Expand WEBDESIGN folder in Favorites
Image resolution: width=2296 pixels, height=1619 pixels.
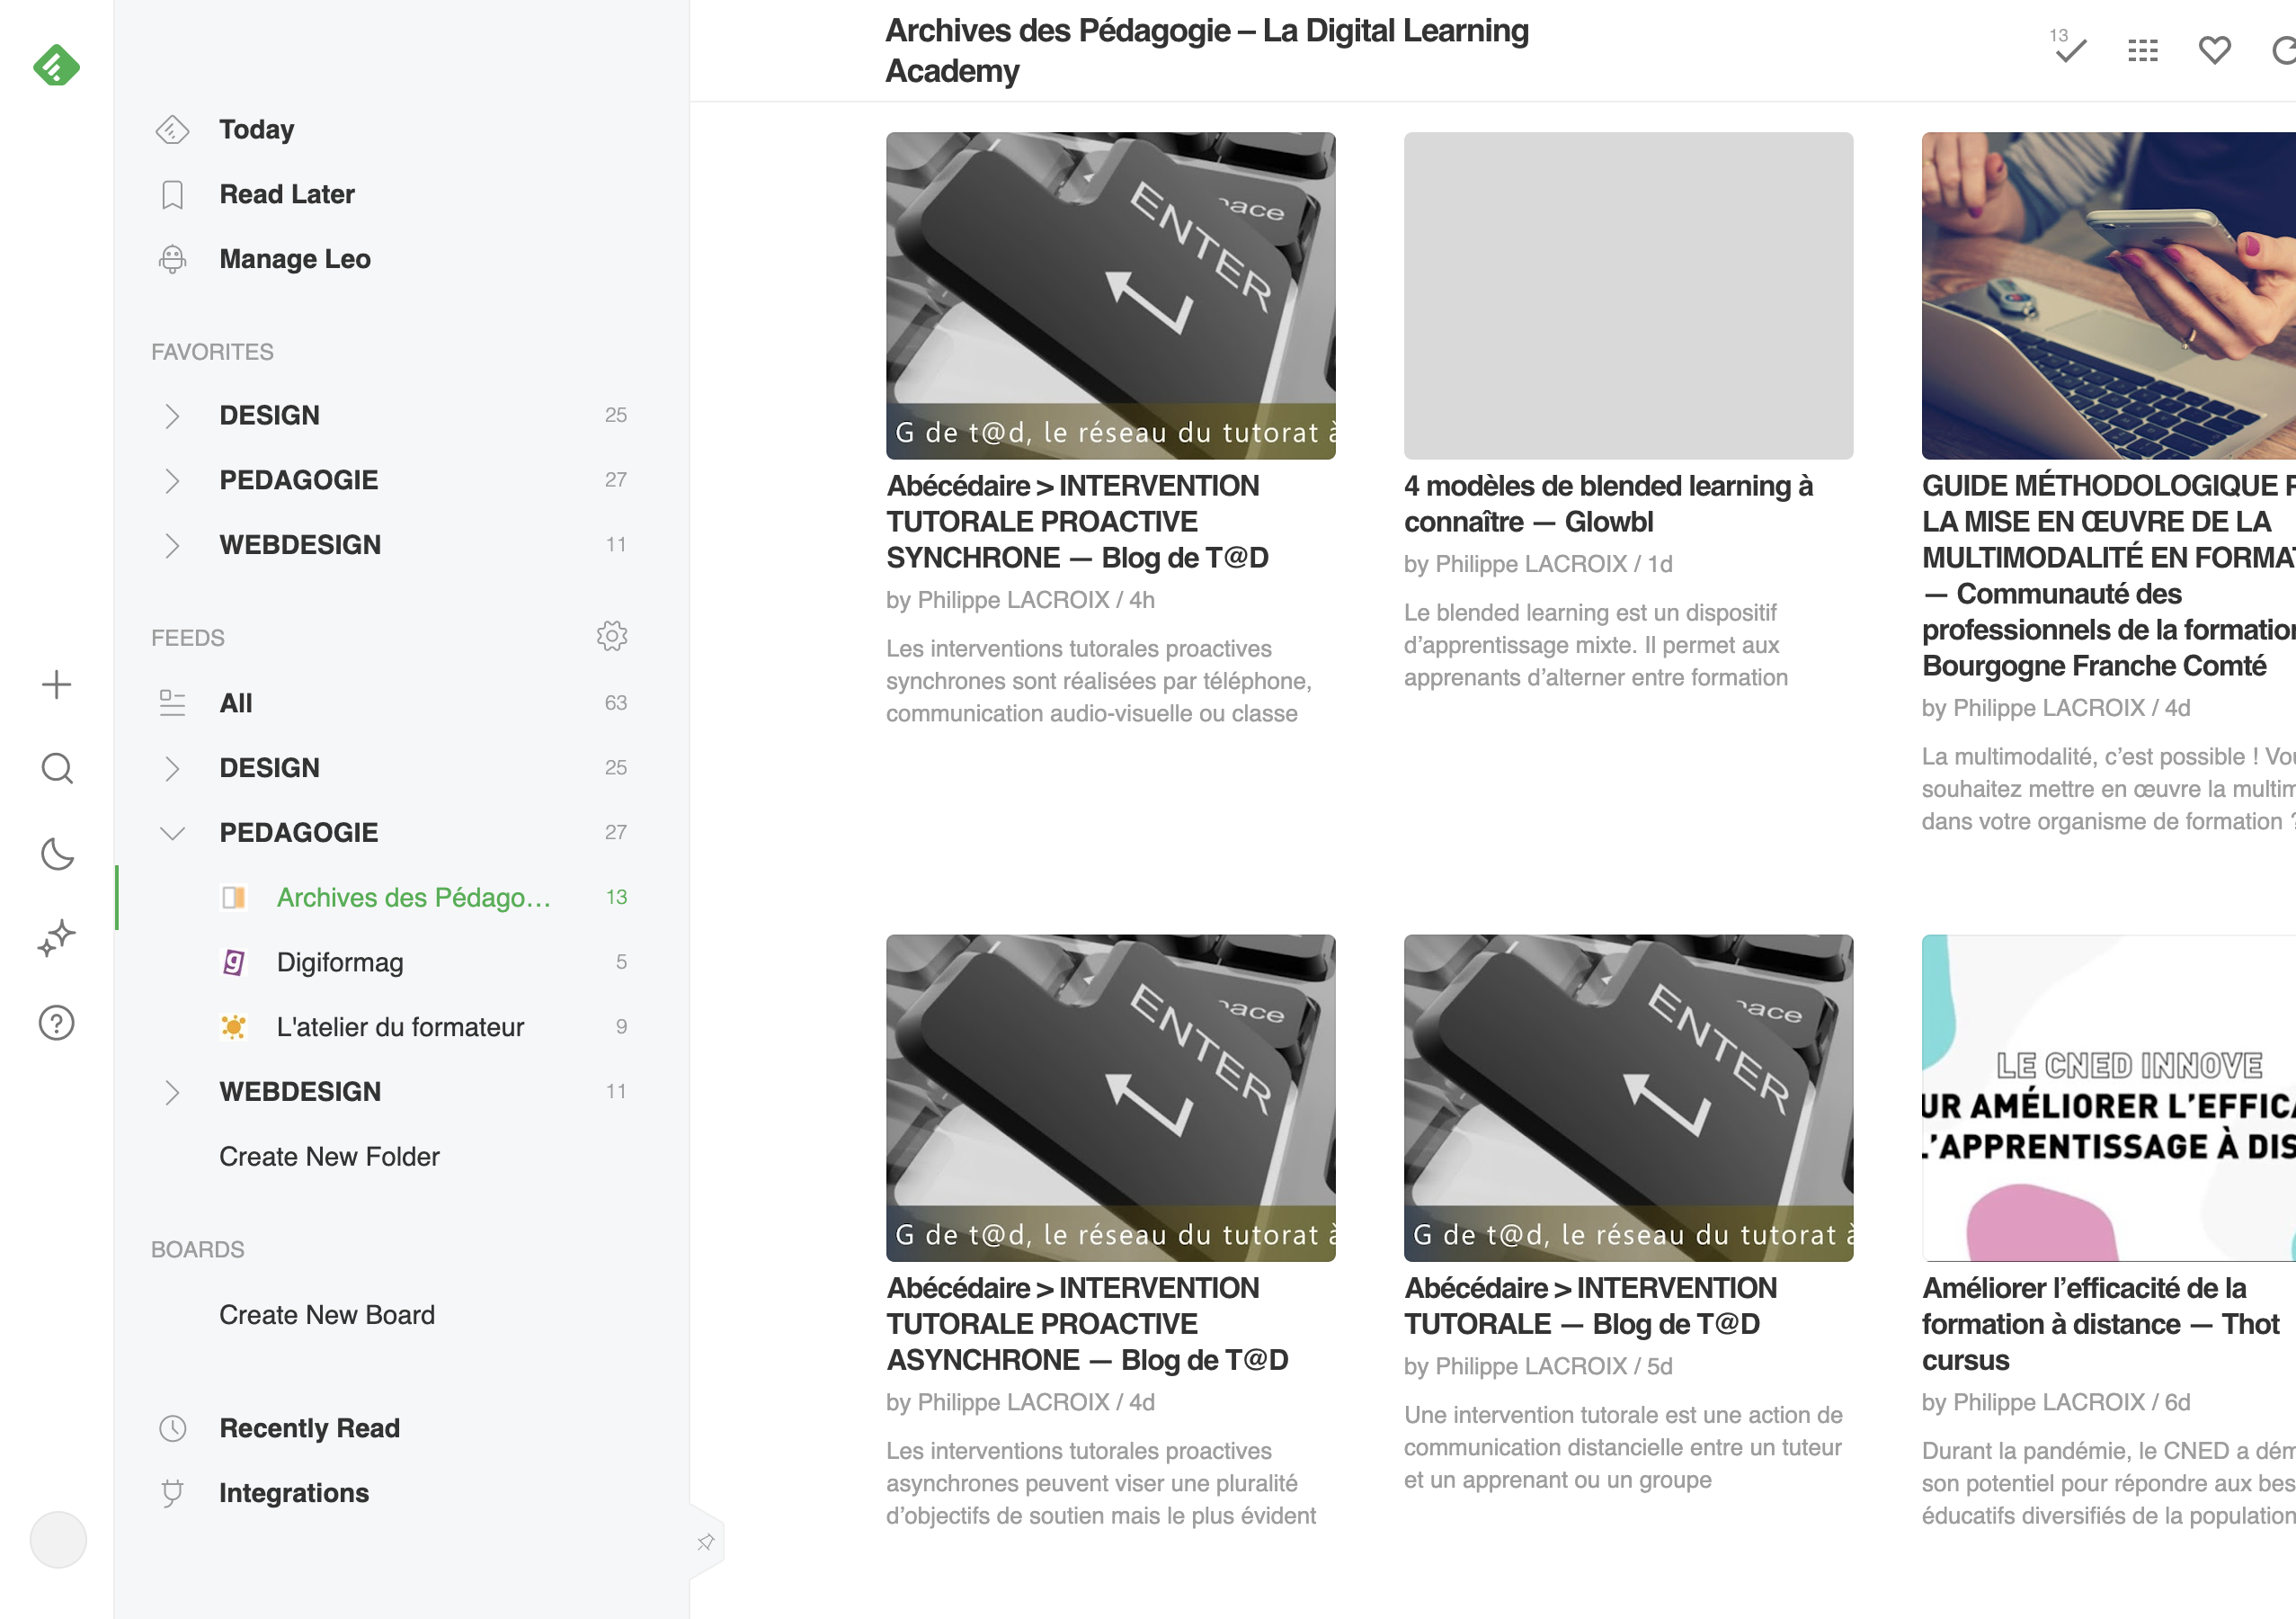tap(172, 545)
